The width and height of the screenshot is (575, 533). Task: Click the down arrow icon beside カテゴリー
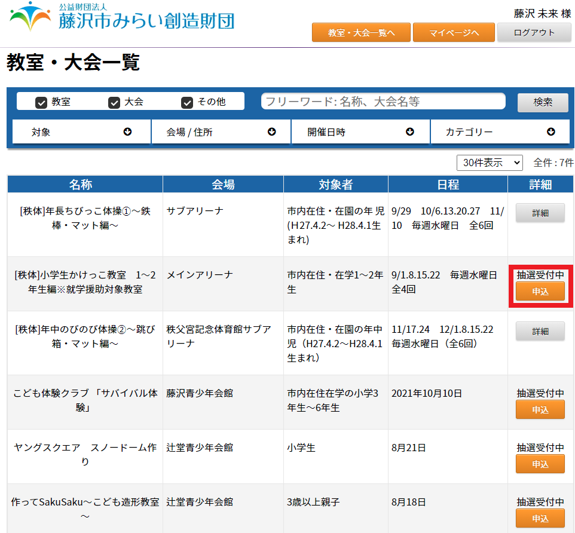pyautogui.click(x=550, y=132)
